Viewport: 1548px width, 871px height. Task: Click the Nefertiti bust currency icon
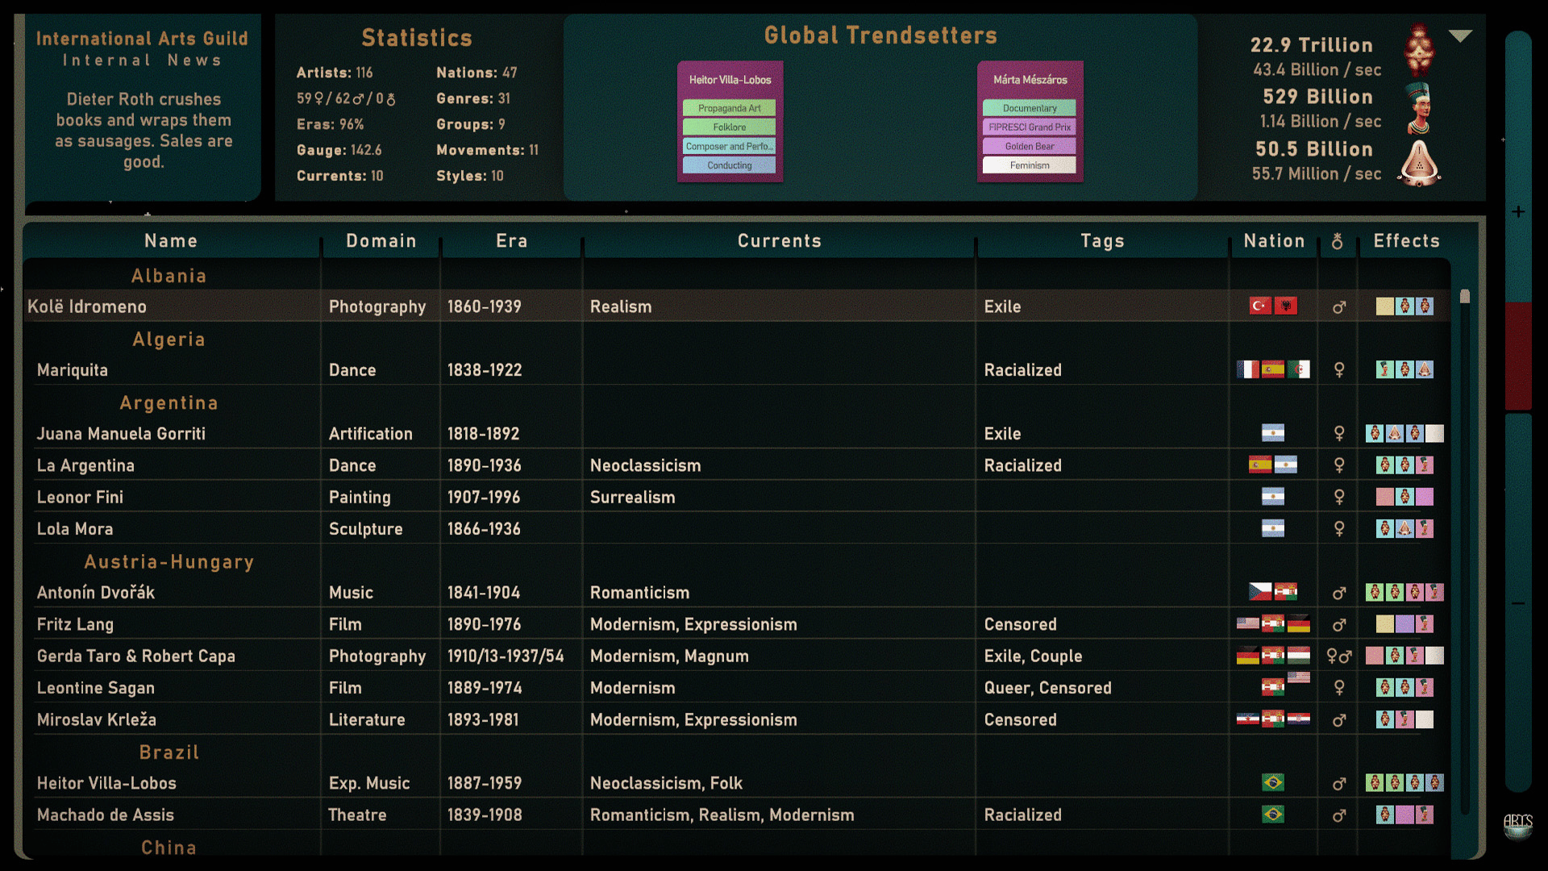[x=1419, y=107]
